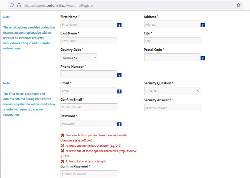Screen dimensions: 250x178
Task: Click the first 'Note:' heading about email
Action: [x=7, y=17]
